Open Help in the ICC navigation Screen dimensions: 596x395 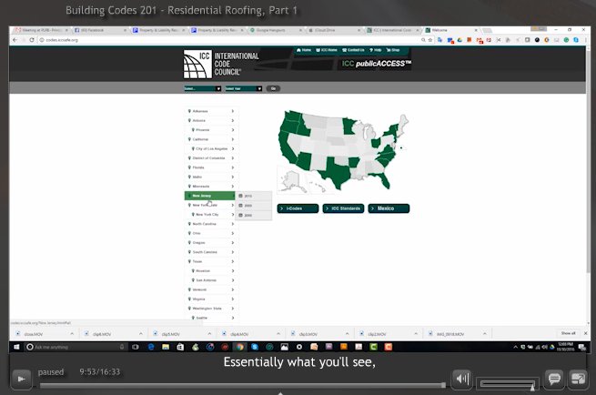coord(375,50)
